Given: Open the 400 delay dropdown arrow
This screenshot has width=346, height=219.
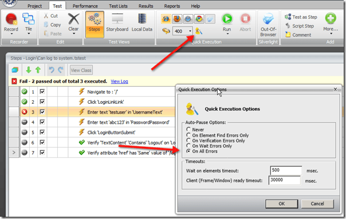Looking at the screenshot, I should [x=190, y=31].
